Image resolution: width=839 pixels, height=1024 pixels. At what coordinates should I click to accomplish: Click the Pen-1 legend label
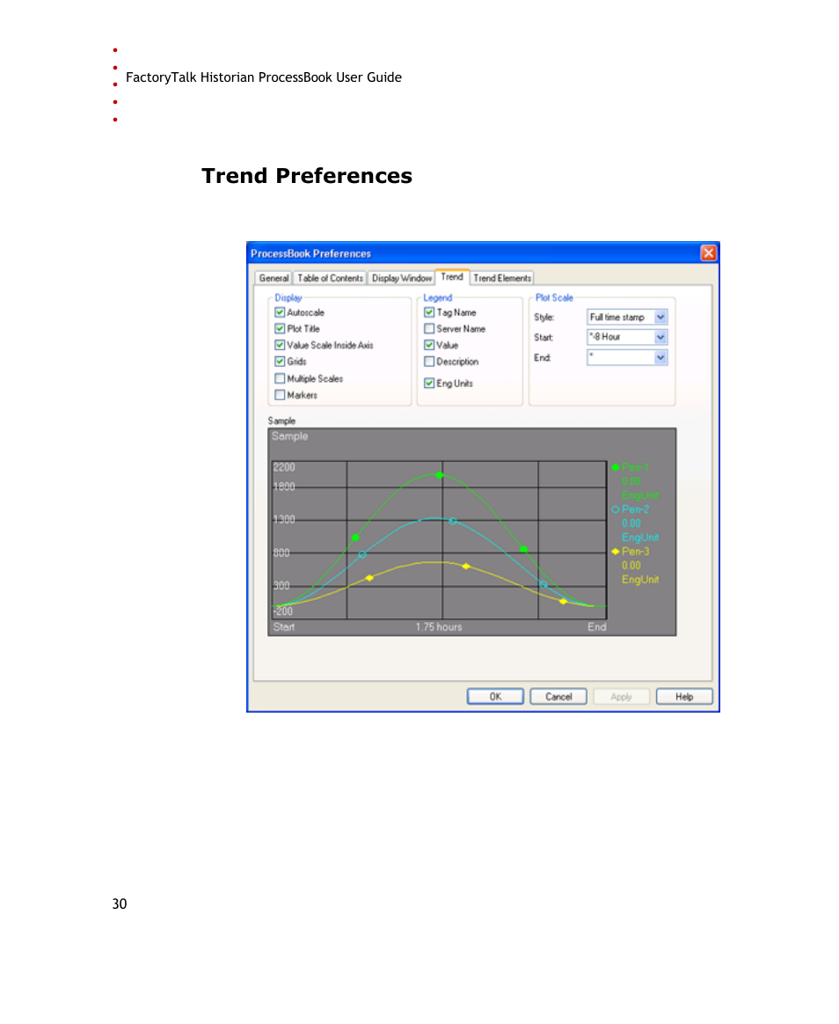click(x=635, y=467)
